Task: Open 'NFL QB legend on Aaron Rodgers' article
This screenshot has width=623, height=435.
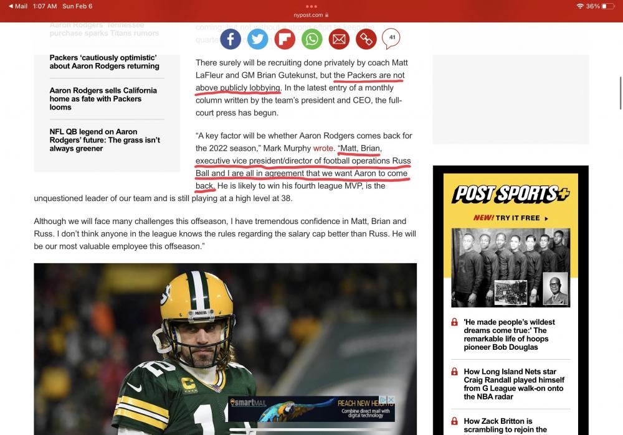Action: click(x=105, y=140)
